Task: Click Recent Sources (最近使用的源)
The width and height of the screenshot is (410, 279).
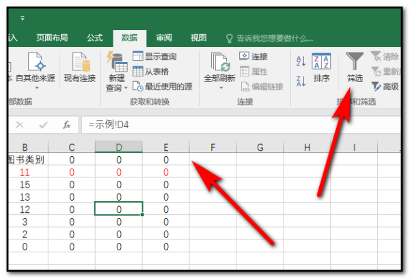Action: (163, 87)
